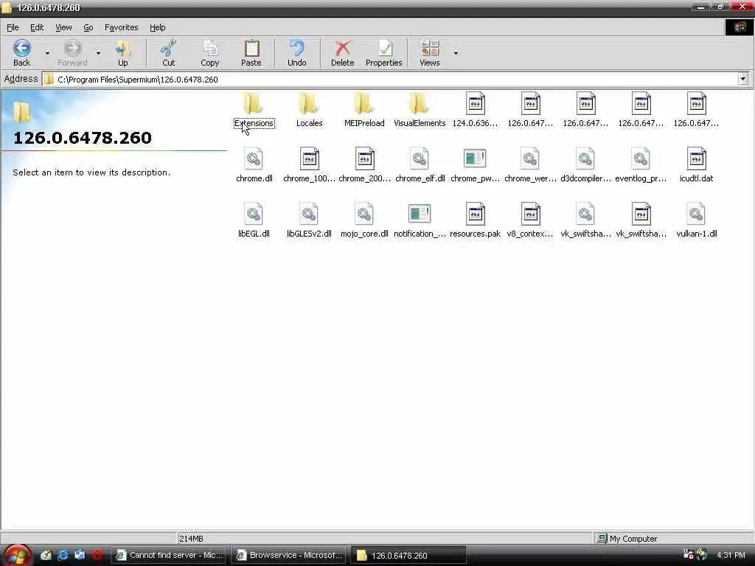755x566 pixels.
Task: Open the Edit menu
Action: [37, 27]
